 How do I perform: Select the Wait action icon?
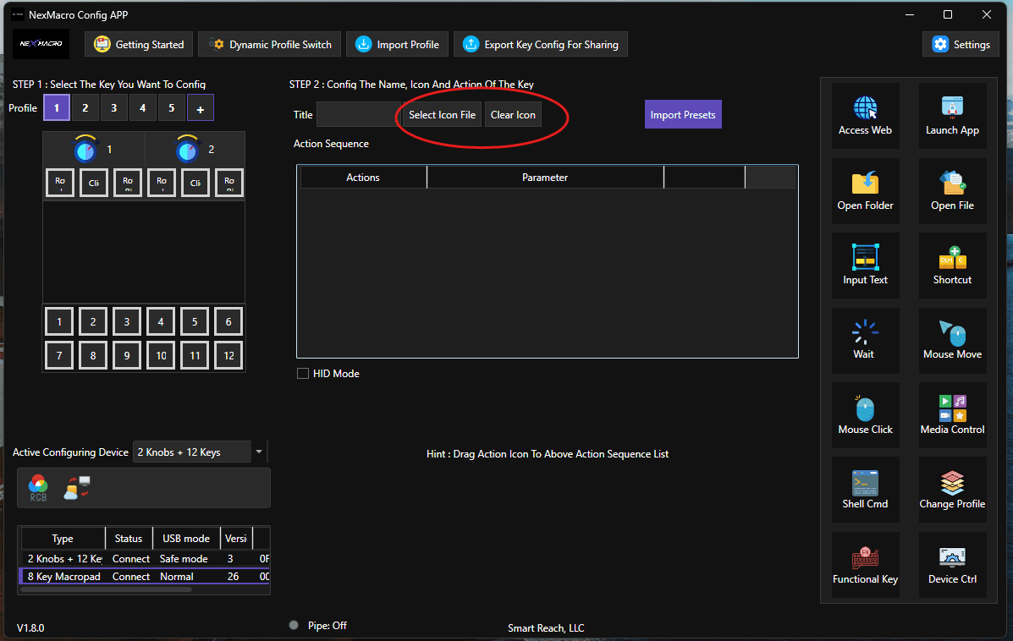pos(865,340)
